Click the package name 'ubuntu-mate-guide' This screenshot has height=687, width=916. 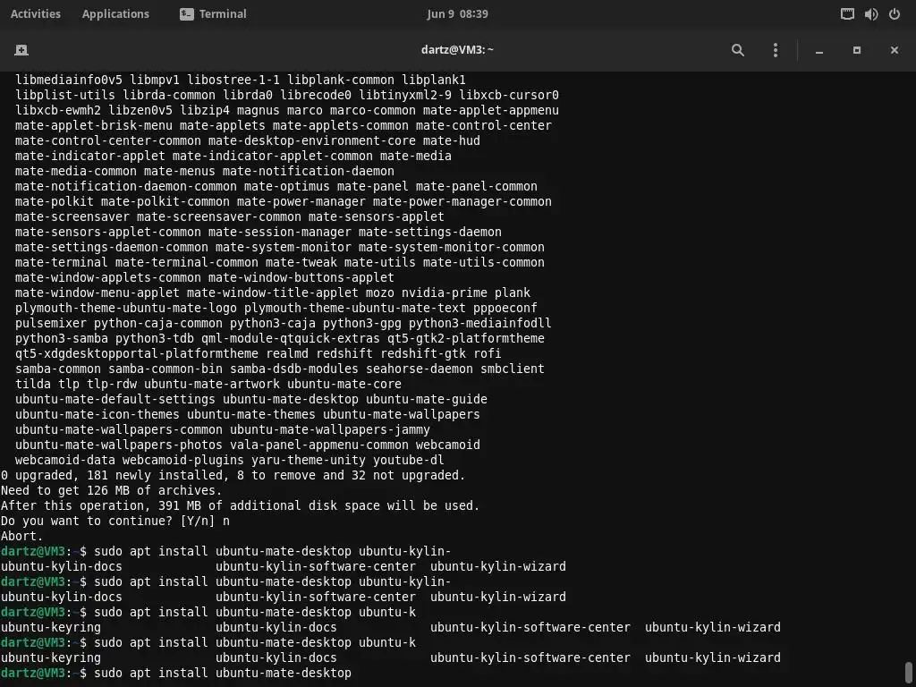[x=427, y=400]
